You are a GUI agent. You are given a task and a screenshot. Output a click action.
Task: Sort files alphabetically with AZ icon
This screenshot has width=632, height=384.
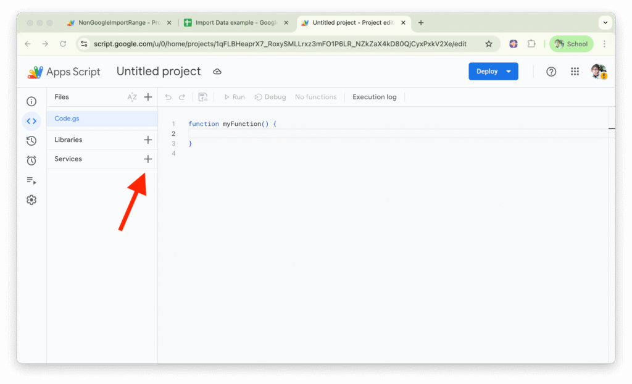(131, 97)
